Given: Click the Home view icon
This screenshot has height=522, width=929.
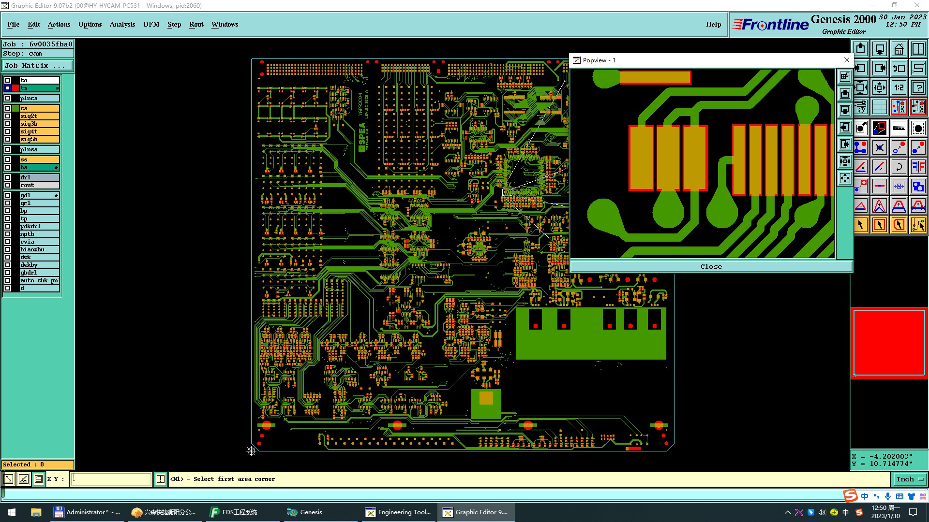Looking at the screenshot, I should [899, 49].
